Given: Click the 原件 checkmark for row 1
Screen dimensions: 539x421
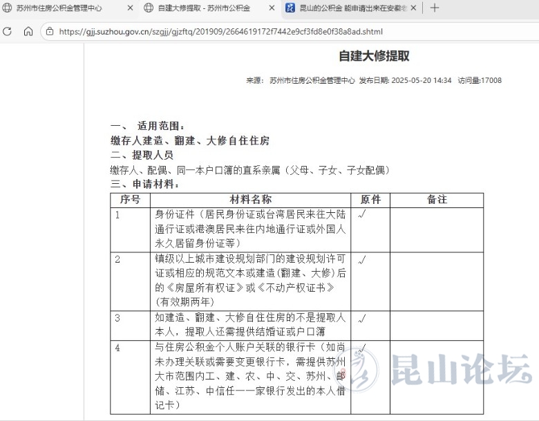Looking at the screenshot, I should pyautogui.click(x=362, y=215).
